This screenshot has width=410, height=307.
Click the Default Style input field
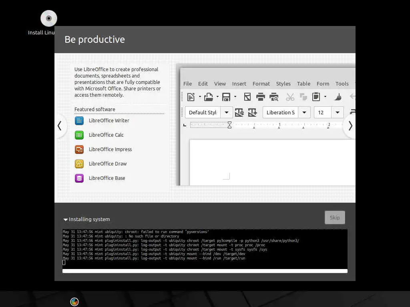(x=203, y=112)
